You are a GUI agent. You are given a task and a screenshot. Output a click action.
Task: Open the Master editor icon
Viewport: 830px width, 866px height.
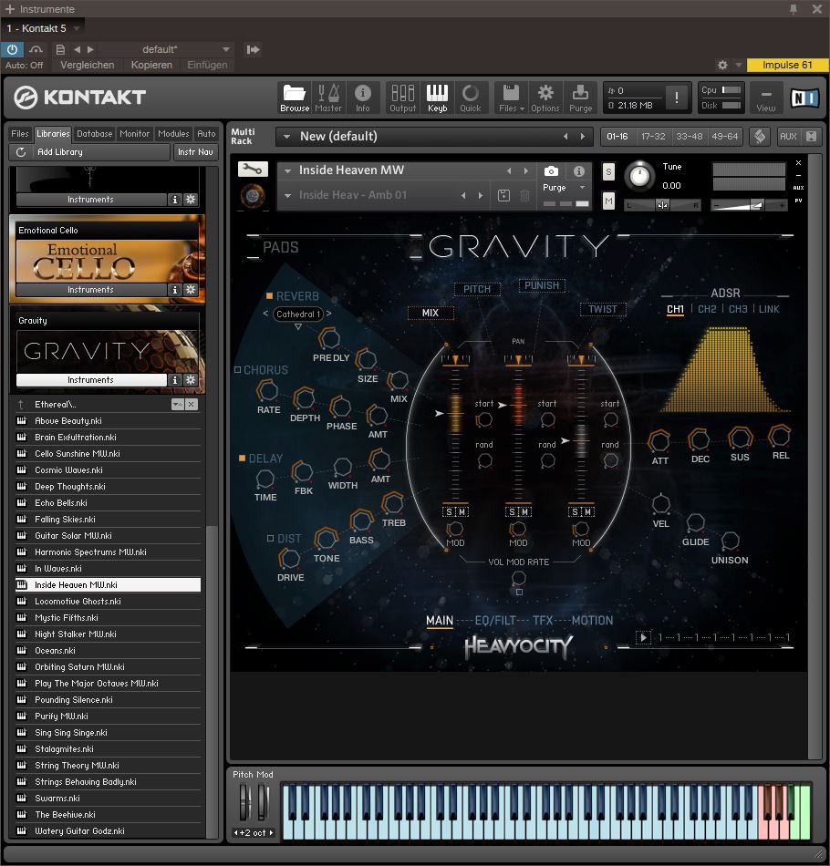tap(328, 98)
